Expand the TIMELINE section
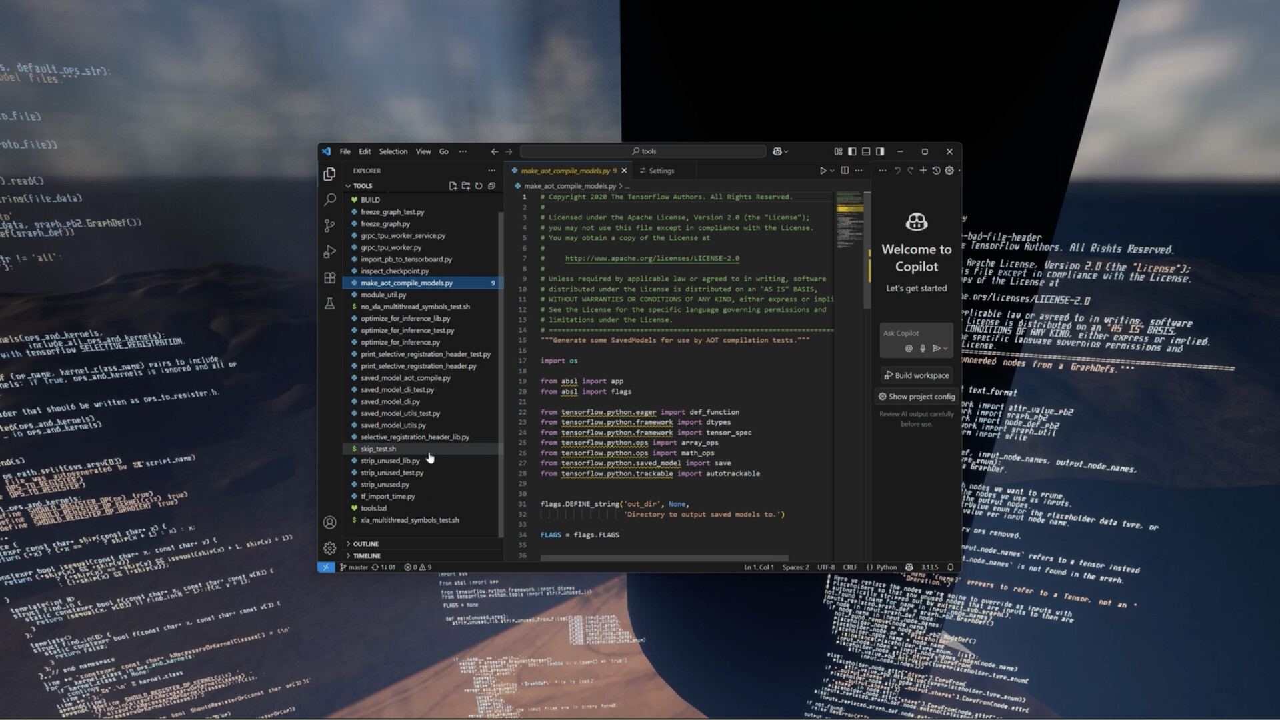This screenshot has width=1280, height=720. [x=367, y=556]
